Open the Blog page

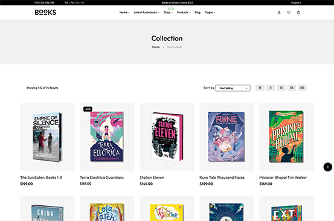click(198, 12)
